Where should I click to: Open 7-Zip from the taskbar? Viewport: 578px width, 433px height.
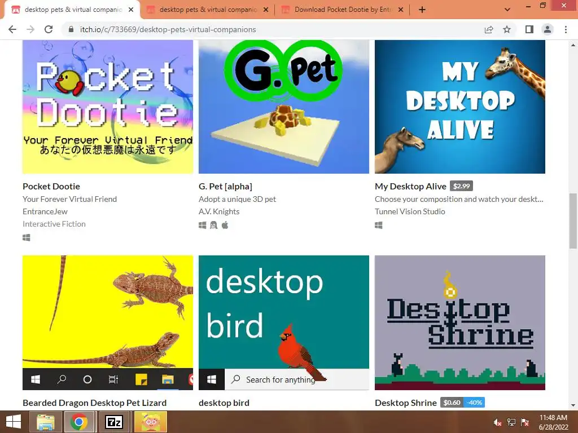(x=114, y=422)
